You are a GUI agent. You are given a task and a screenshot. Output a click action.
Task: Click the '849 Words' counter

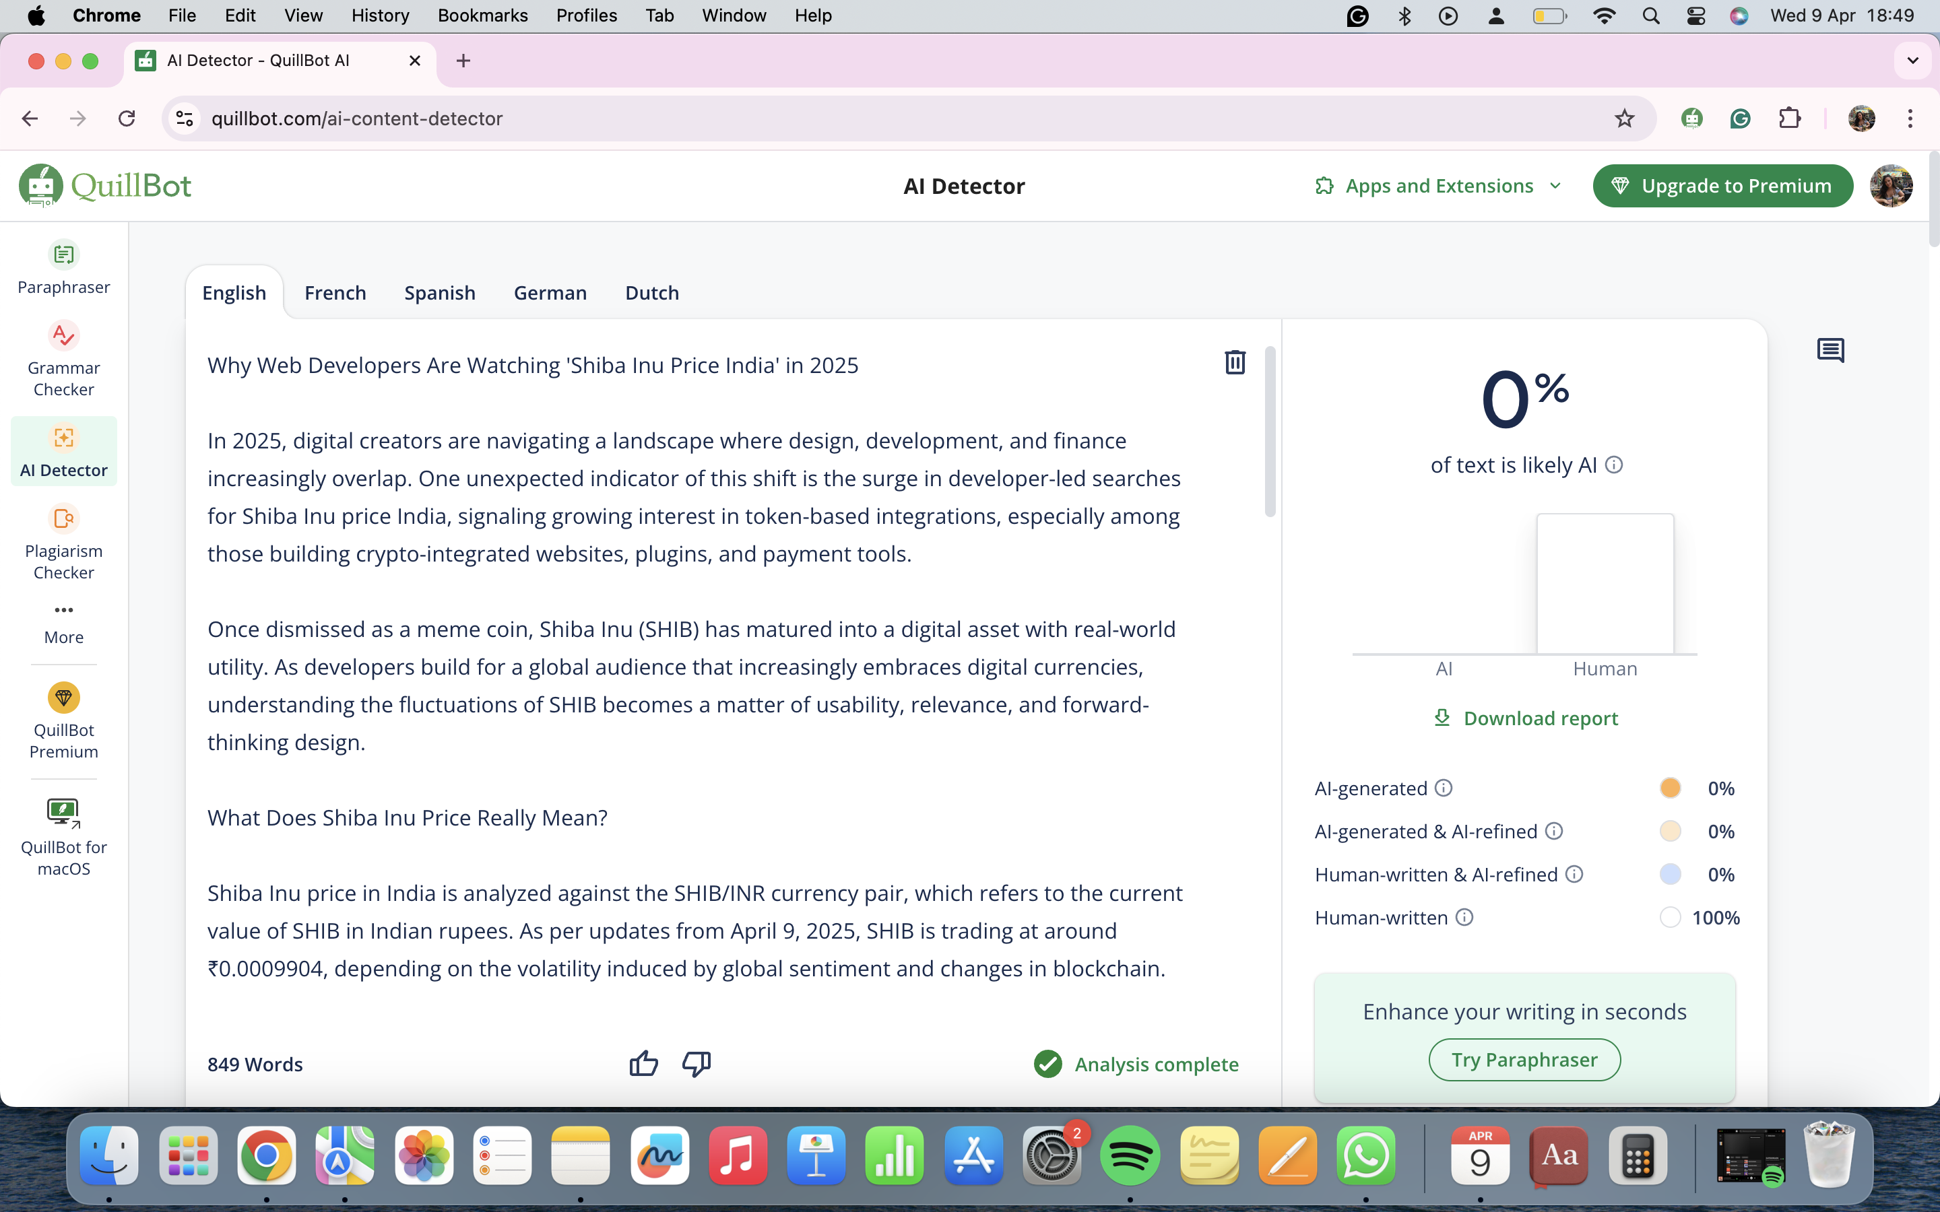point(255,1064)
